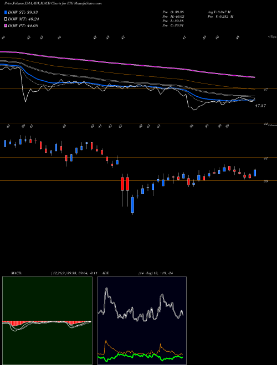This screenshot has height=365, width=277.
Task: Click the blue DOW ST legend swatch
Action: [x=6, y=12]
